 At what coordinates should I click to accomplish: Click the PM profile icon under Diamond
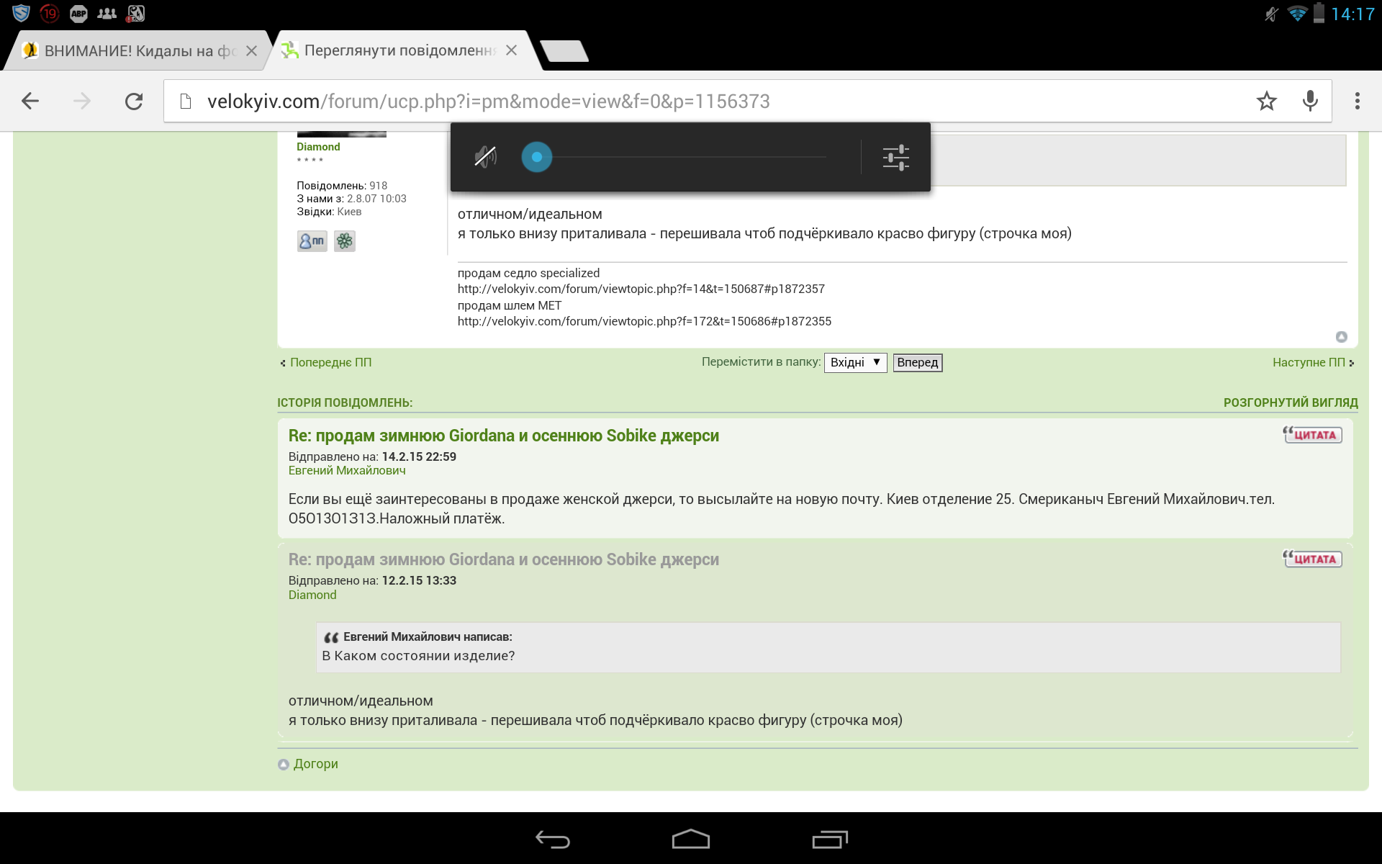312,240
